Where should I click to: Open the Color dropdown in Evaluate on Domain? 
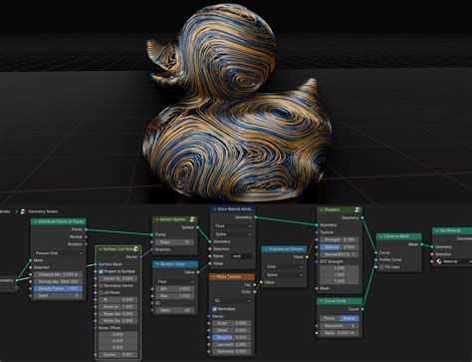[285, 266]
